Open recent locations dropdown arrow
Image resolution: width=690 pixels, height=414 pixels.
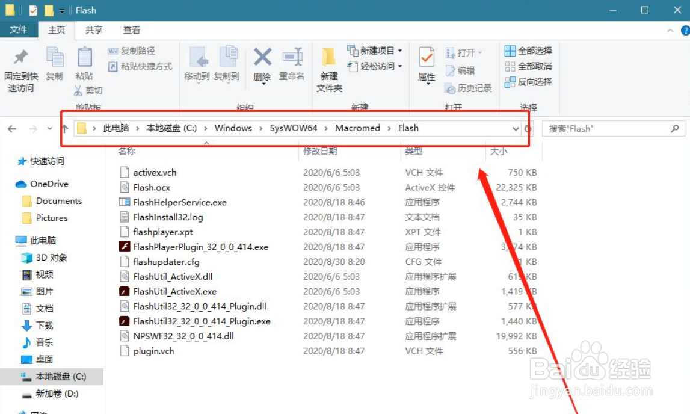tap(50, 128)
